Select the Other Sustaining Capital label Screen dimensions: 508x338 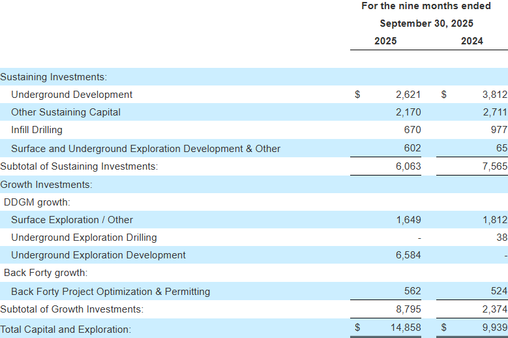[66, 112]
